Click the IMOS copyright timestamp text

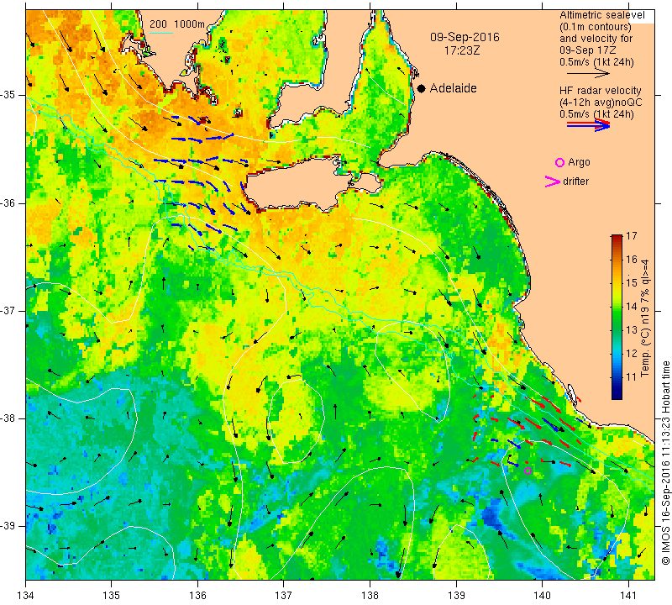tap(665, 463)
